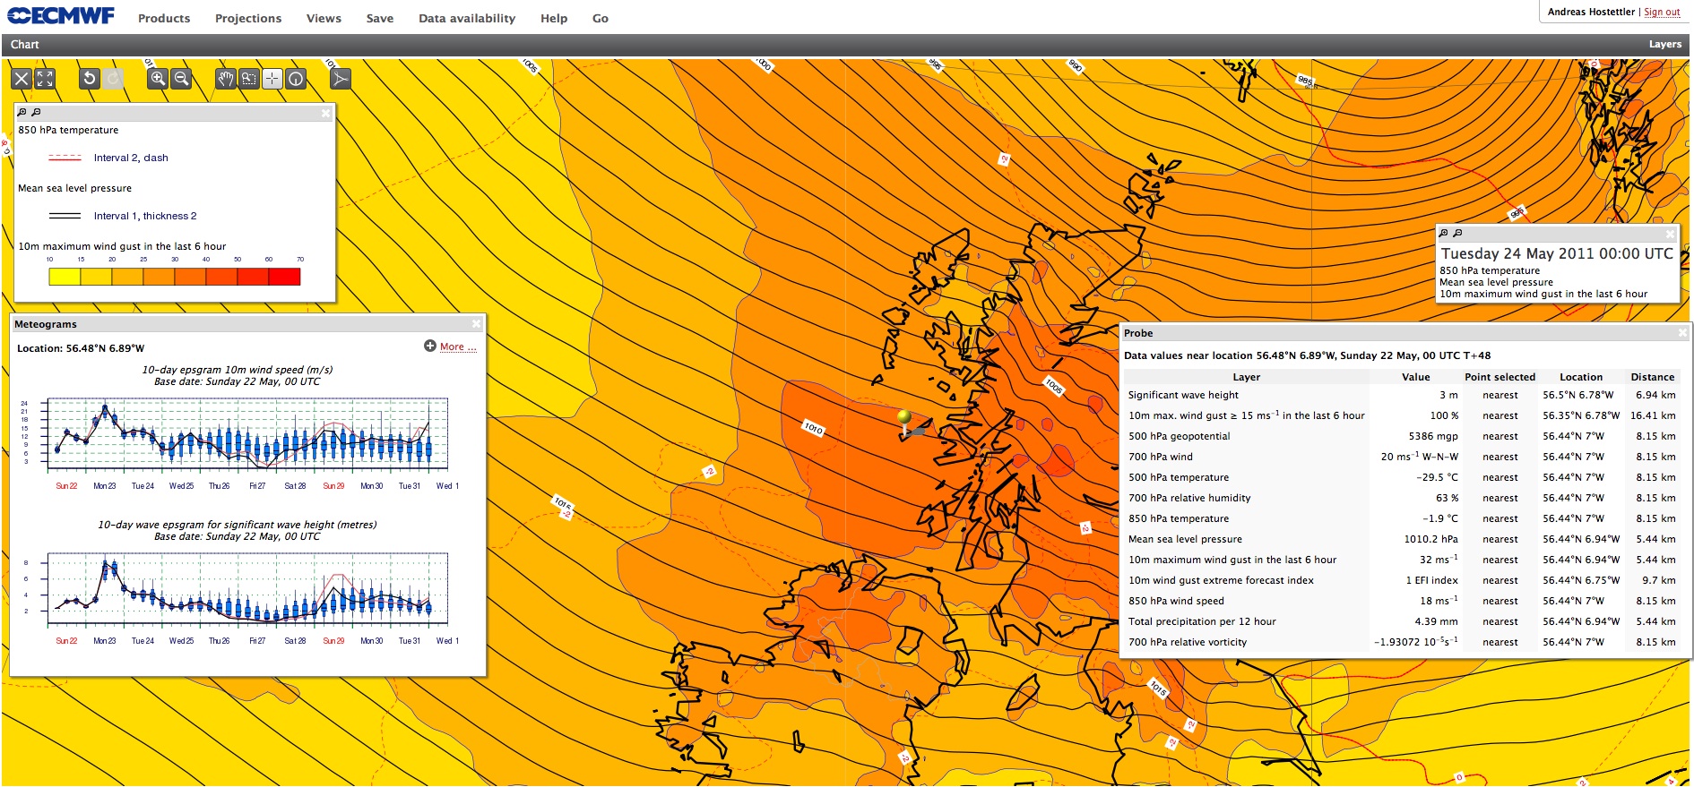1694x787 pixels.
Task: Select the 700 hPa wind probe row
Action: click(1402, 457)
